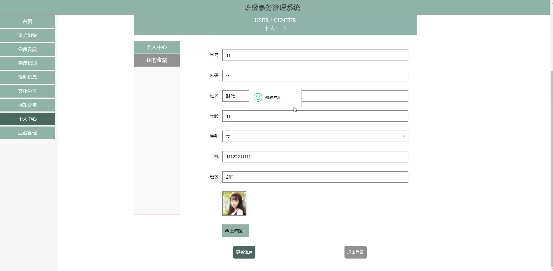Select the highlighted 个人中心 sidebar item
The image size is (553, 271).
27,119
